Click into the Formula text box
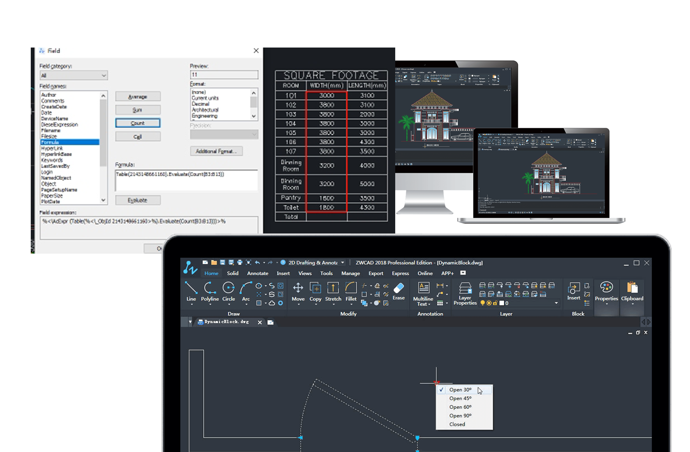The image size is (690, 452). pyautogui.click(x=187, y=180)
